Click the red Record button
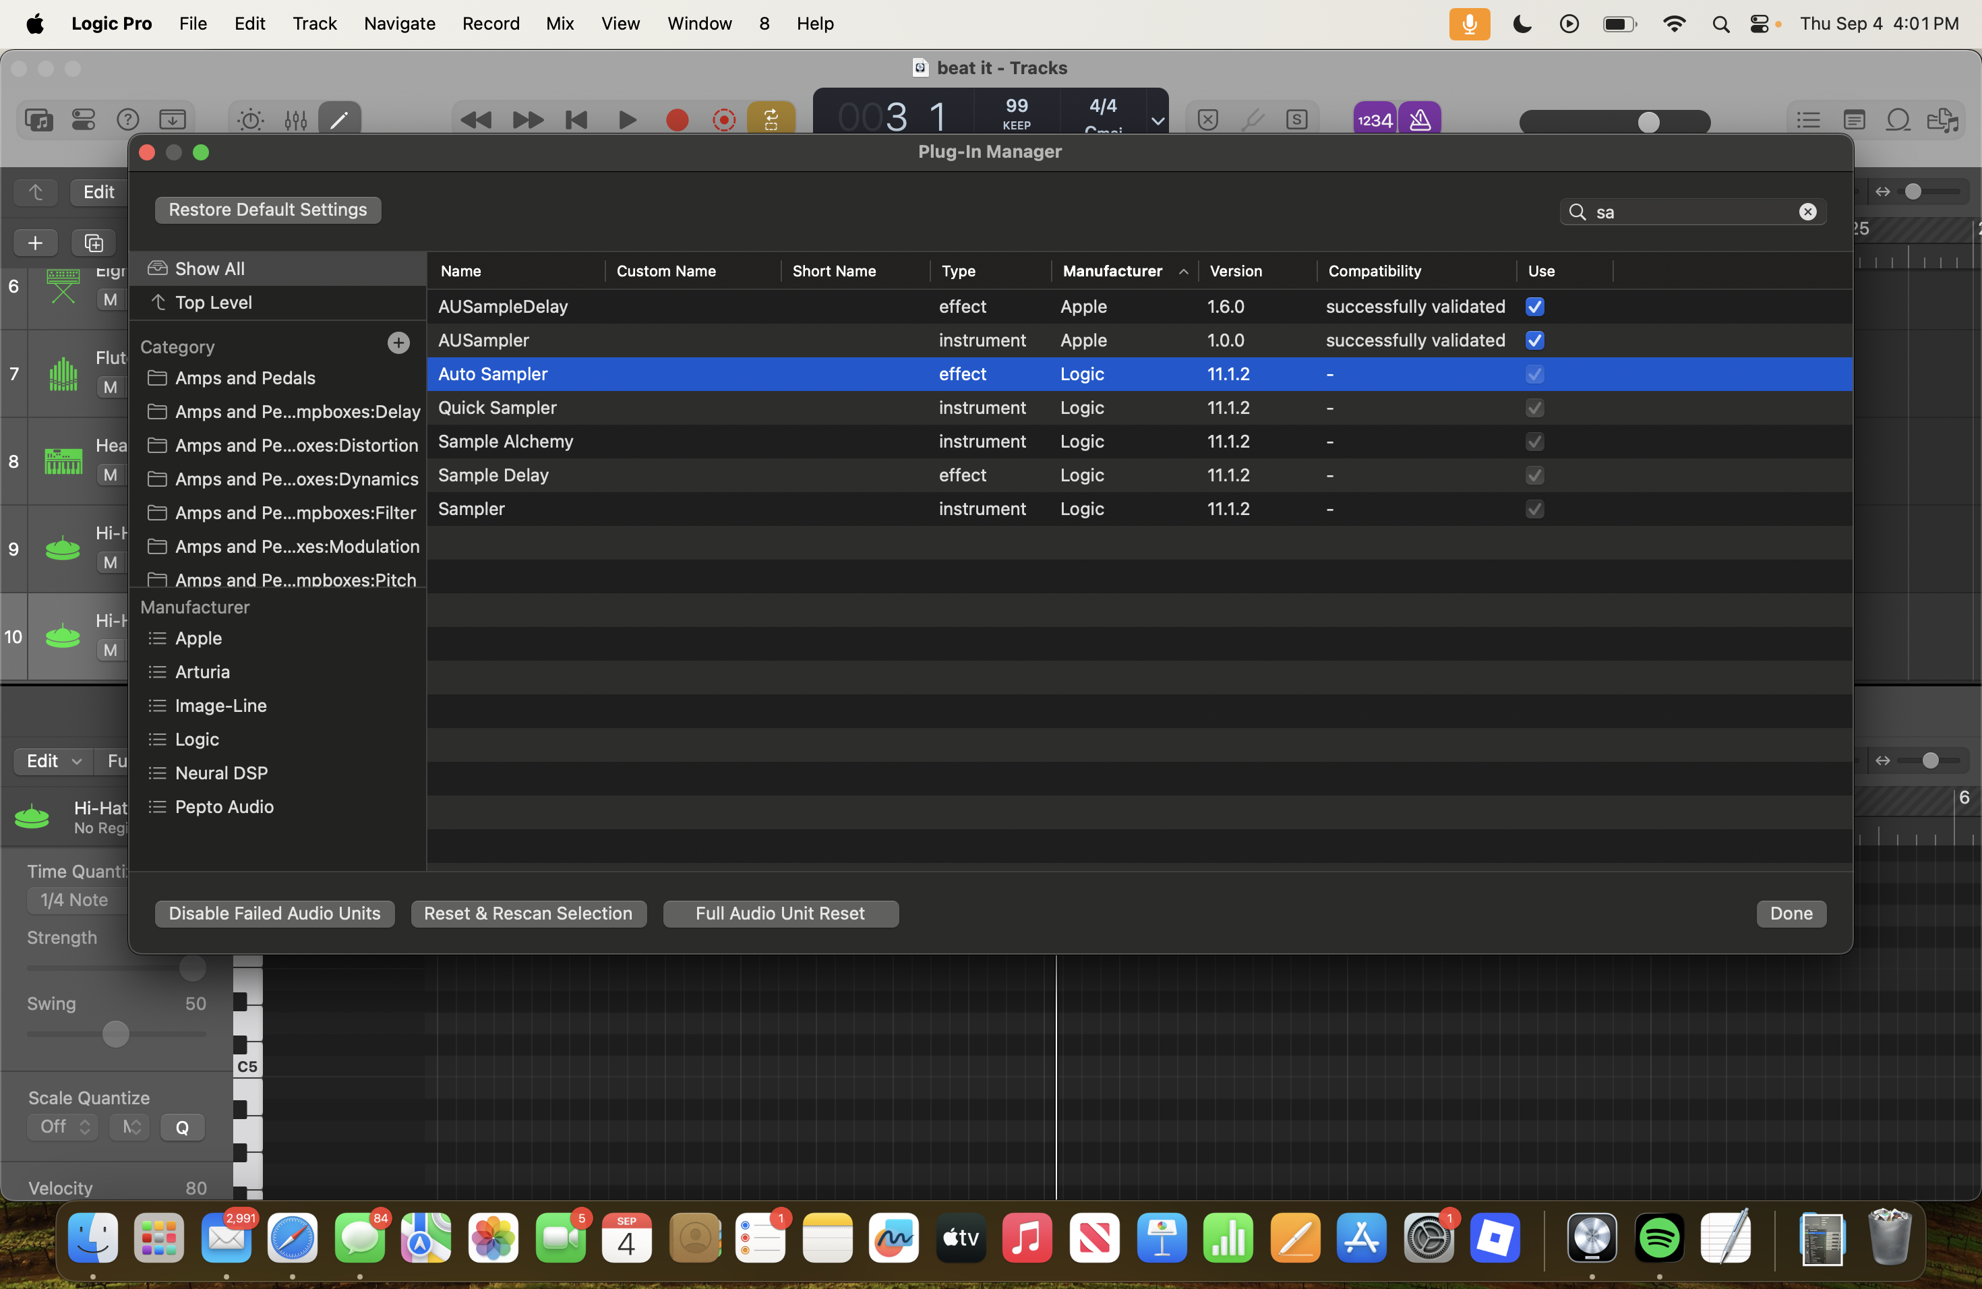 (677, 120)
